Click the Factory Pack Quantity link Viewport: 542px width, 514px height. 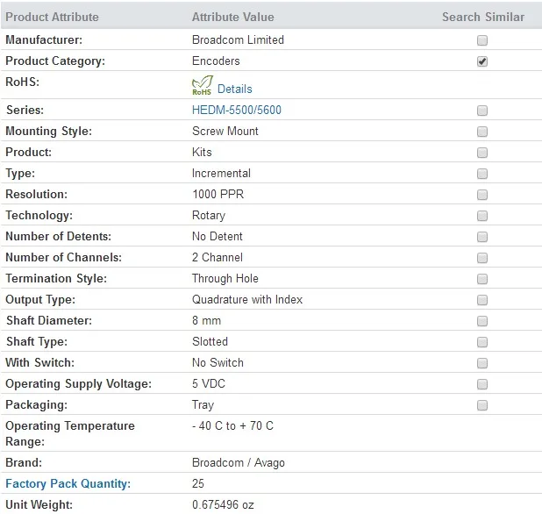pos(68,483)
